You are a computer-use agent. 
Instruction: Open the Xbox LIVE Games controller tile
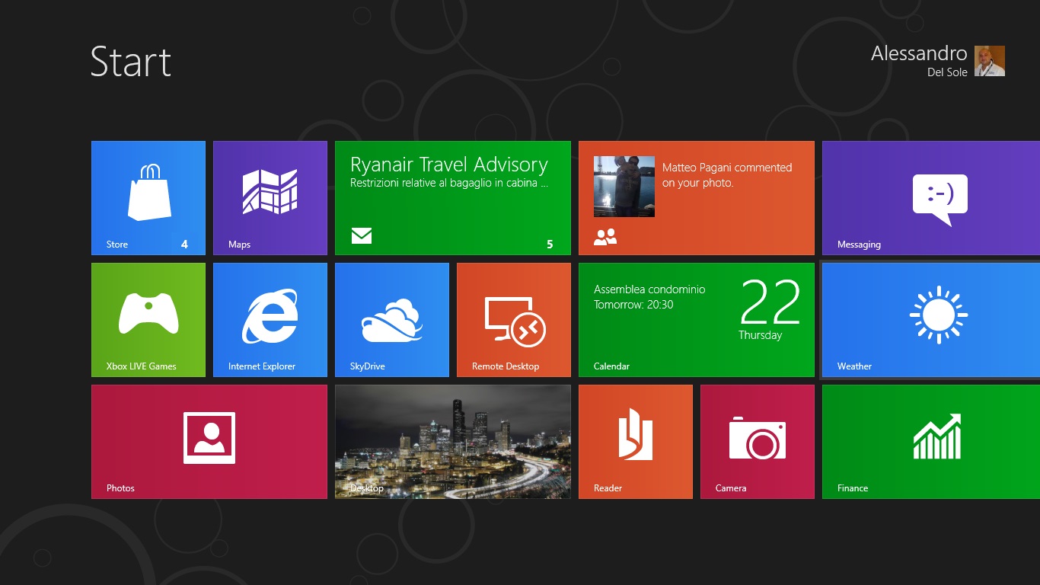148,320
